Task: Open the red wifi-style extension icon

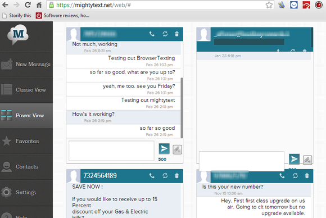Action: tap(306, 5)
